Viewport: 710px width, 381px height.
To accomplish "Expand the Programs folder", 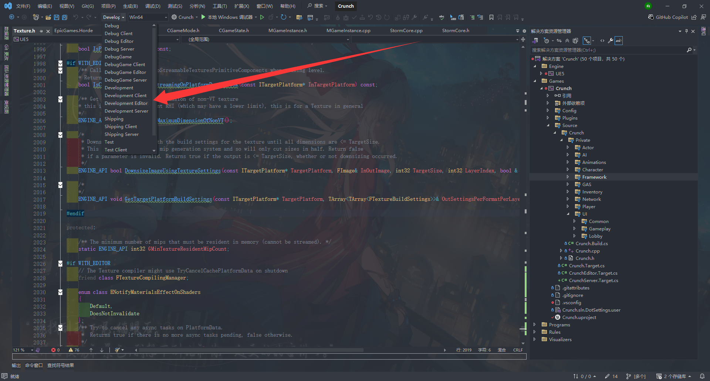I will click(534, 325).
